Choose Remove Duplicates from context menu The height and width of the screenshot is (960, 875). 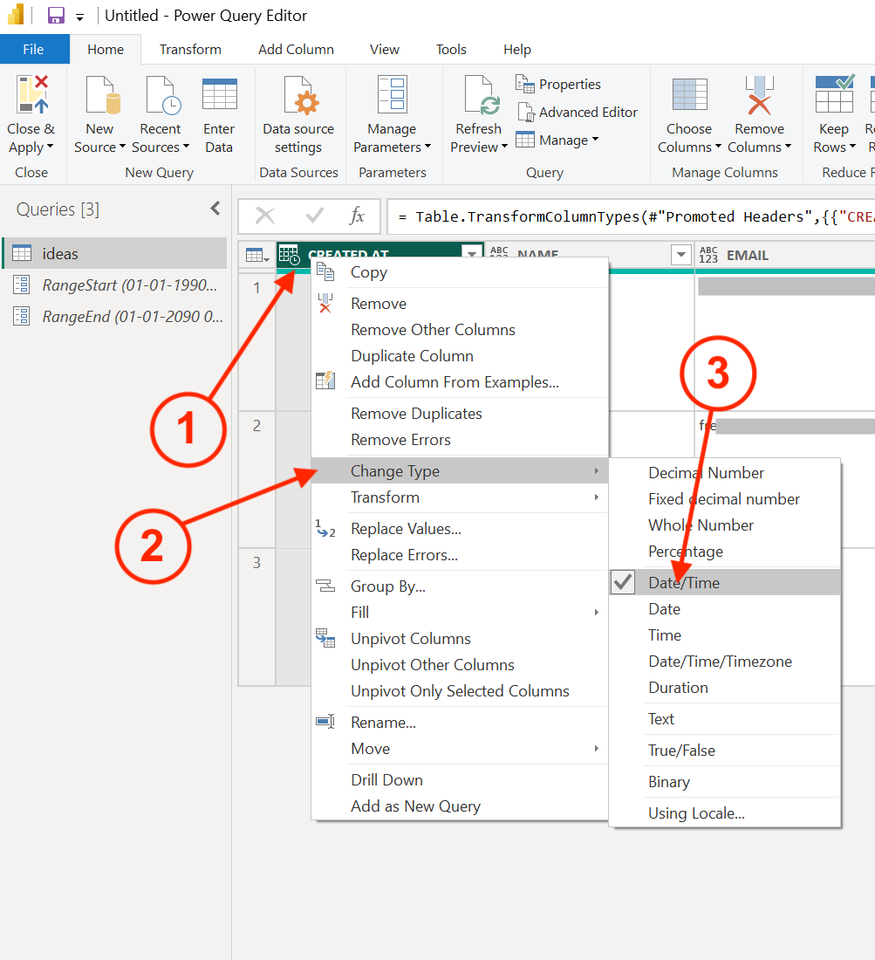(416, 414)
